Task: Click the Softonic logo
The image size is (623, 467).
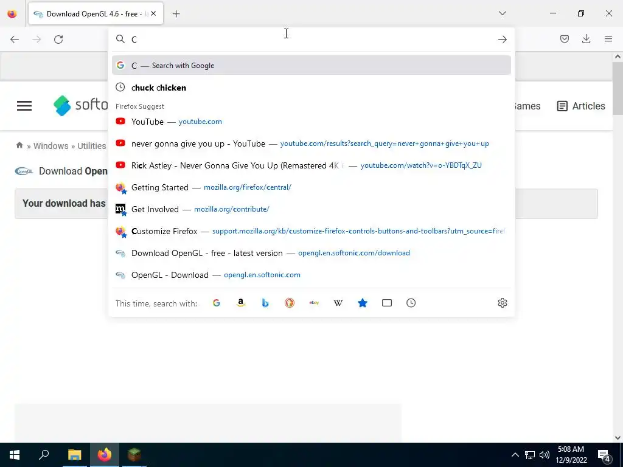Action: 81,105
